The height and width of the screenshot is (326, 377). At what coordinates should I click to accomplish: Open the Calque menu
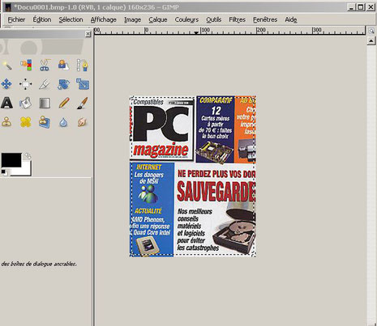pyautogui.click(x=158, y=19)
